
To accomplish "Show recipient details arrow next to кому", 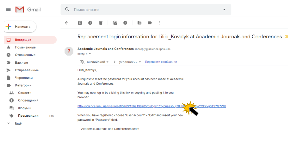I will click(90, 54).
